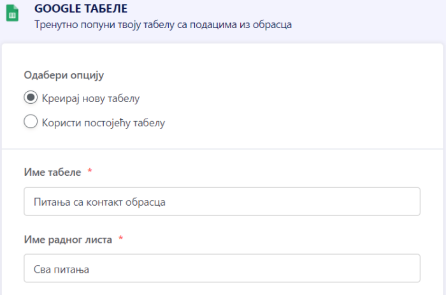Focus the 'Име табеле' input field
Viewport: 446px width, 295px height.
click(x=222, y=201)
